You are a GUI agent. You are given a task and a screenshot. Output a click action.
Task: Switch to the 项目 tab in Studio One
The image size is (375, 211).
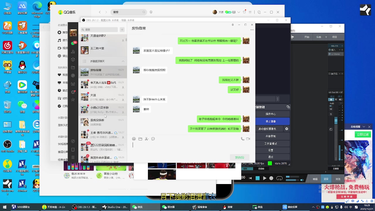pos(335,37)
